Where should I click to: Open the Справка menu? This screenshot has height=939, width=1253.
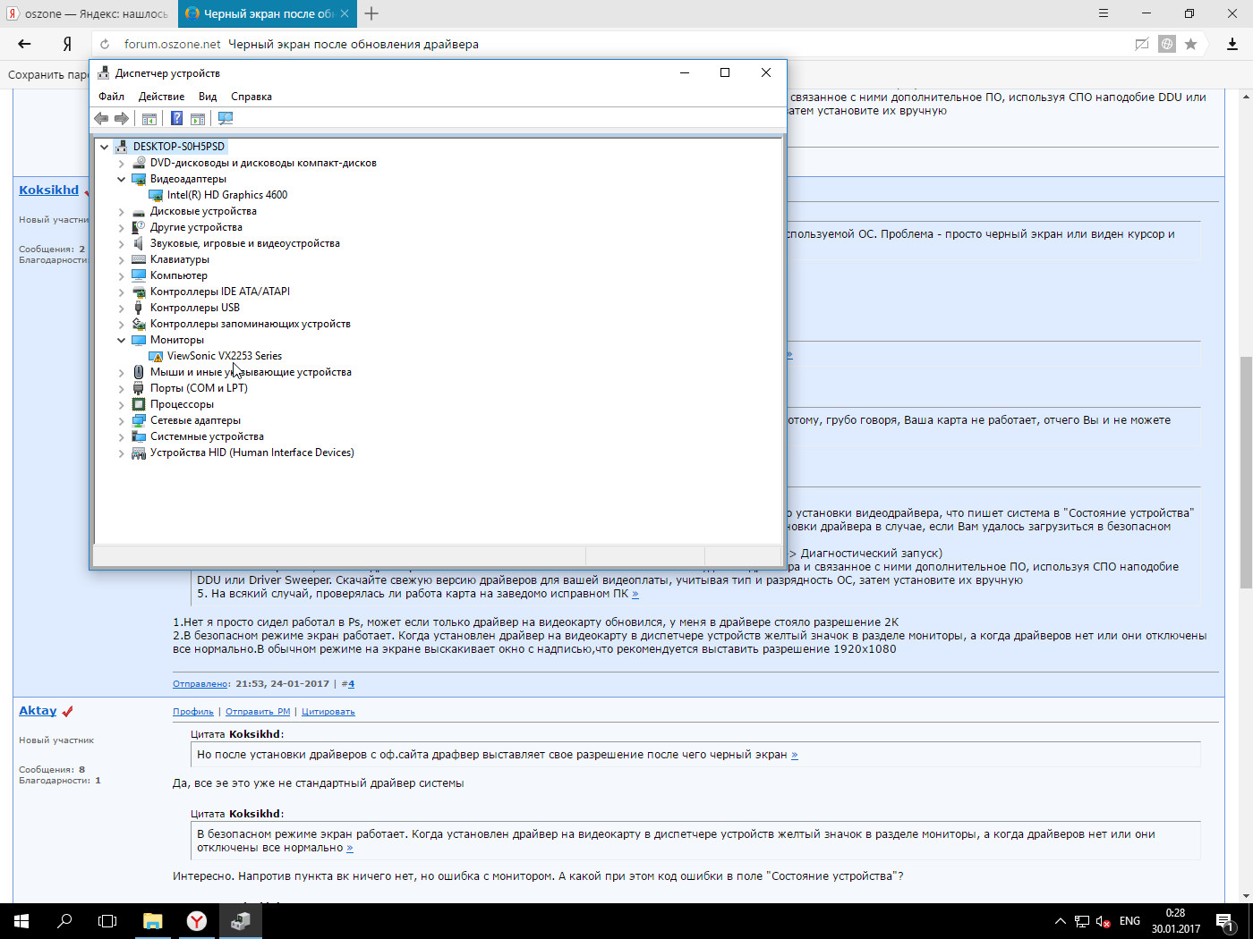pos(251,97)
